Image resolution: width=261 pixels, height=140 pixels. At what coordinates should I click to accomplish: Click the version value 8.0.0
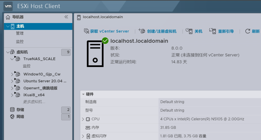click(x=177, y=48)
